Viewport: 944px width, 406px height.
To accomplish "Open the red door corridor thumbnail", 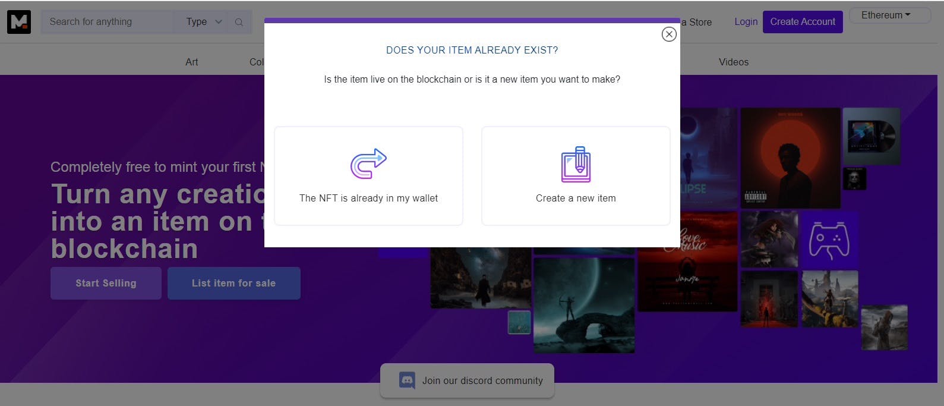I will point(769,299).
